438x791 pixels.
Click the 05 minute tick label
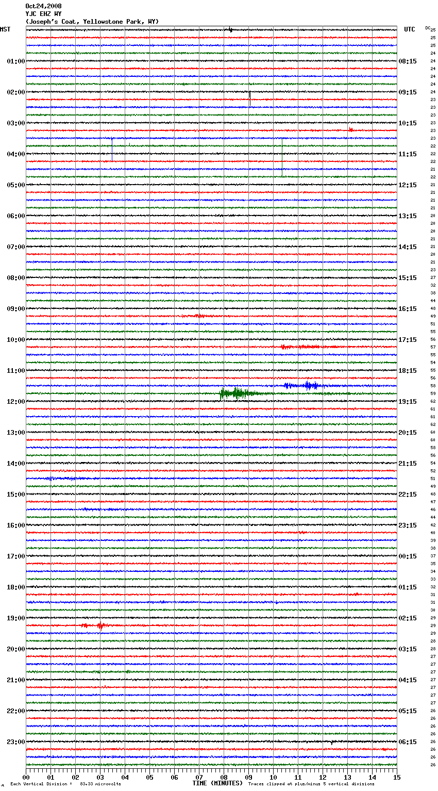point(149,777)
